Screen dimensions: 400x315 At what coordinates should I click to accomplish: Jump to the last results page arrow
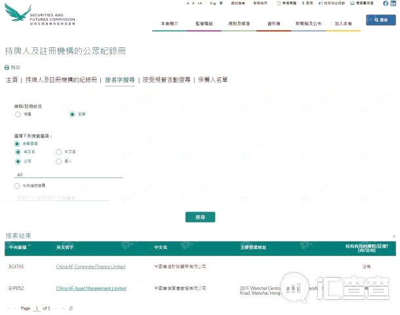pos(63,308)
